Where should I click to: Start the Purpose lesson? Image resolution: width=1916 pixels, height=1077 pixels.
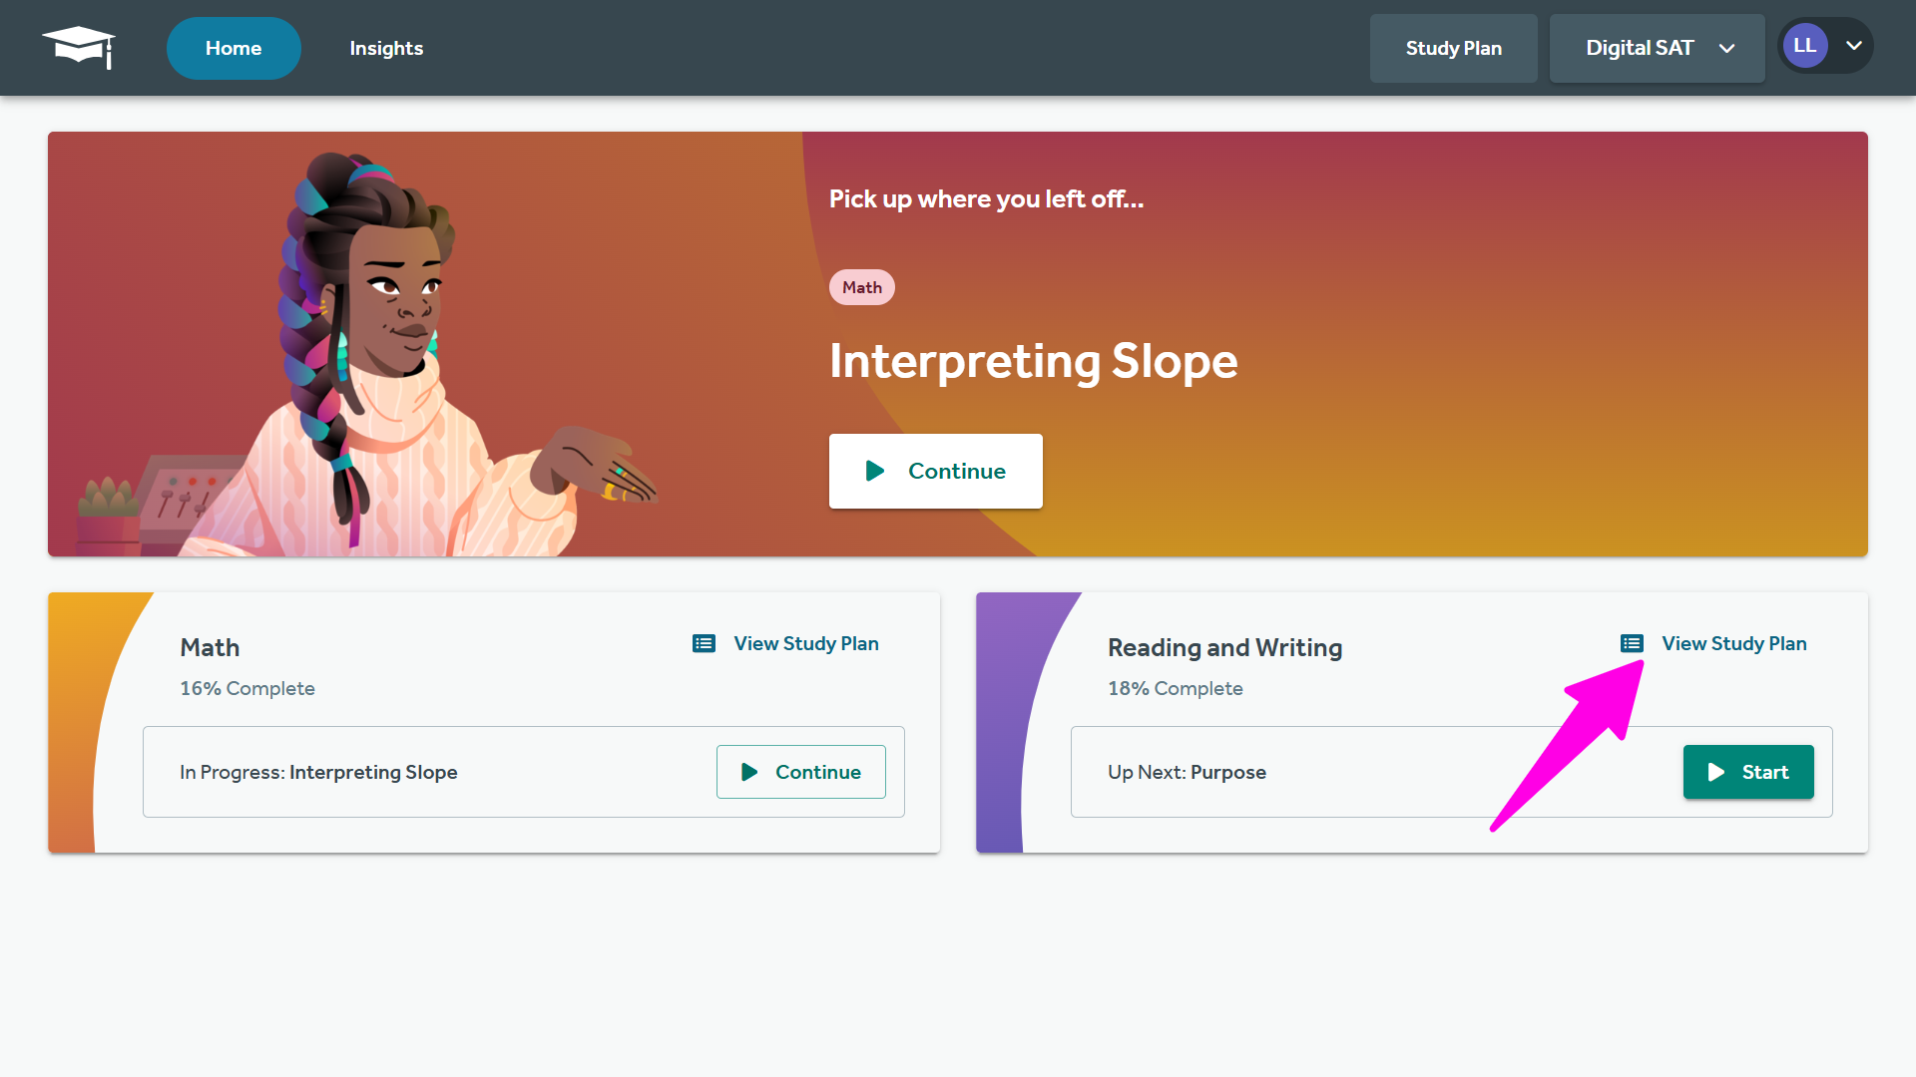click(x=1748, y=772)
